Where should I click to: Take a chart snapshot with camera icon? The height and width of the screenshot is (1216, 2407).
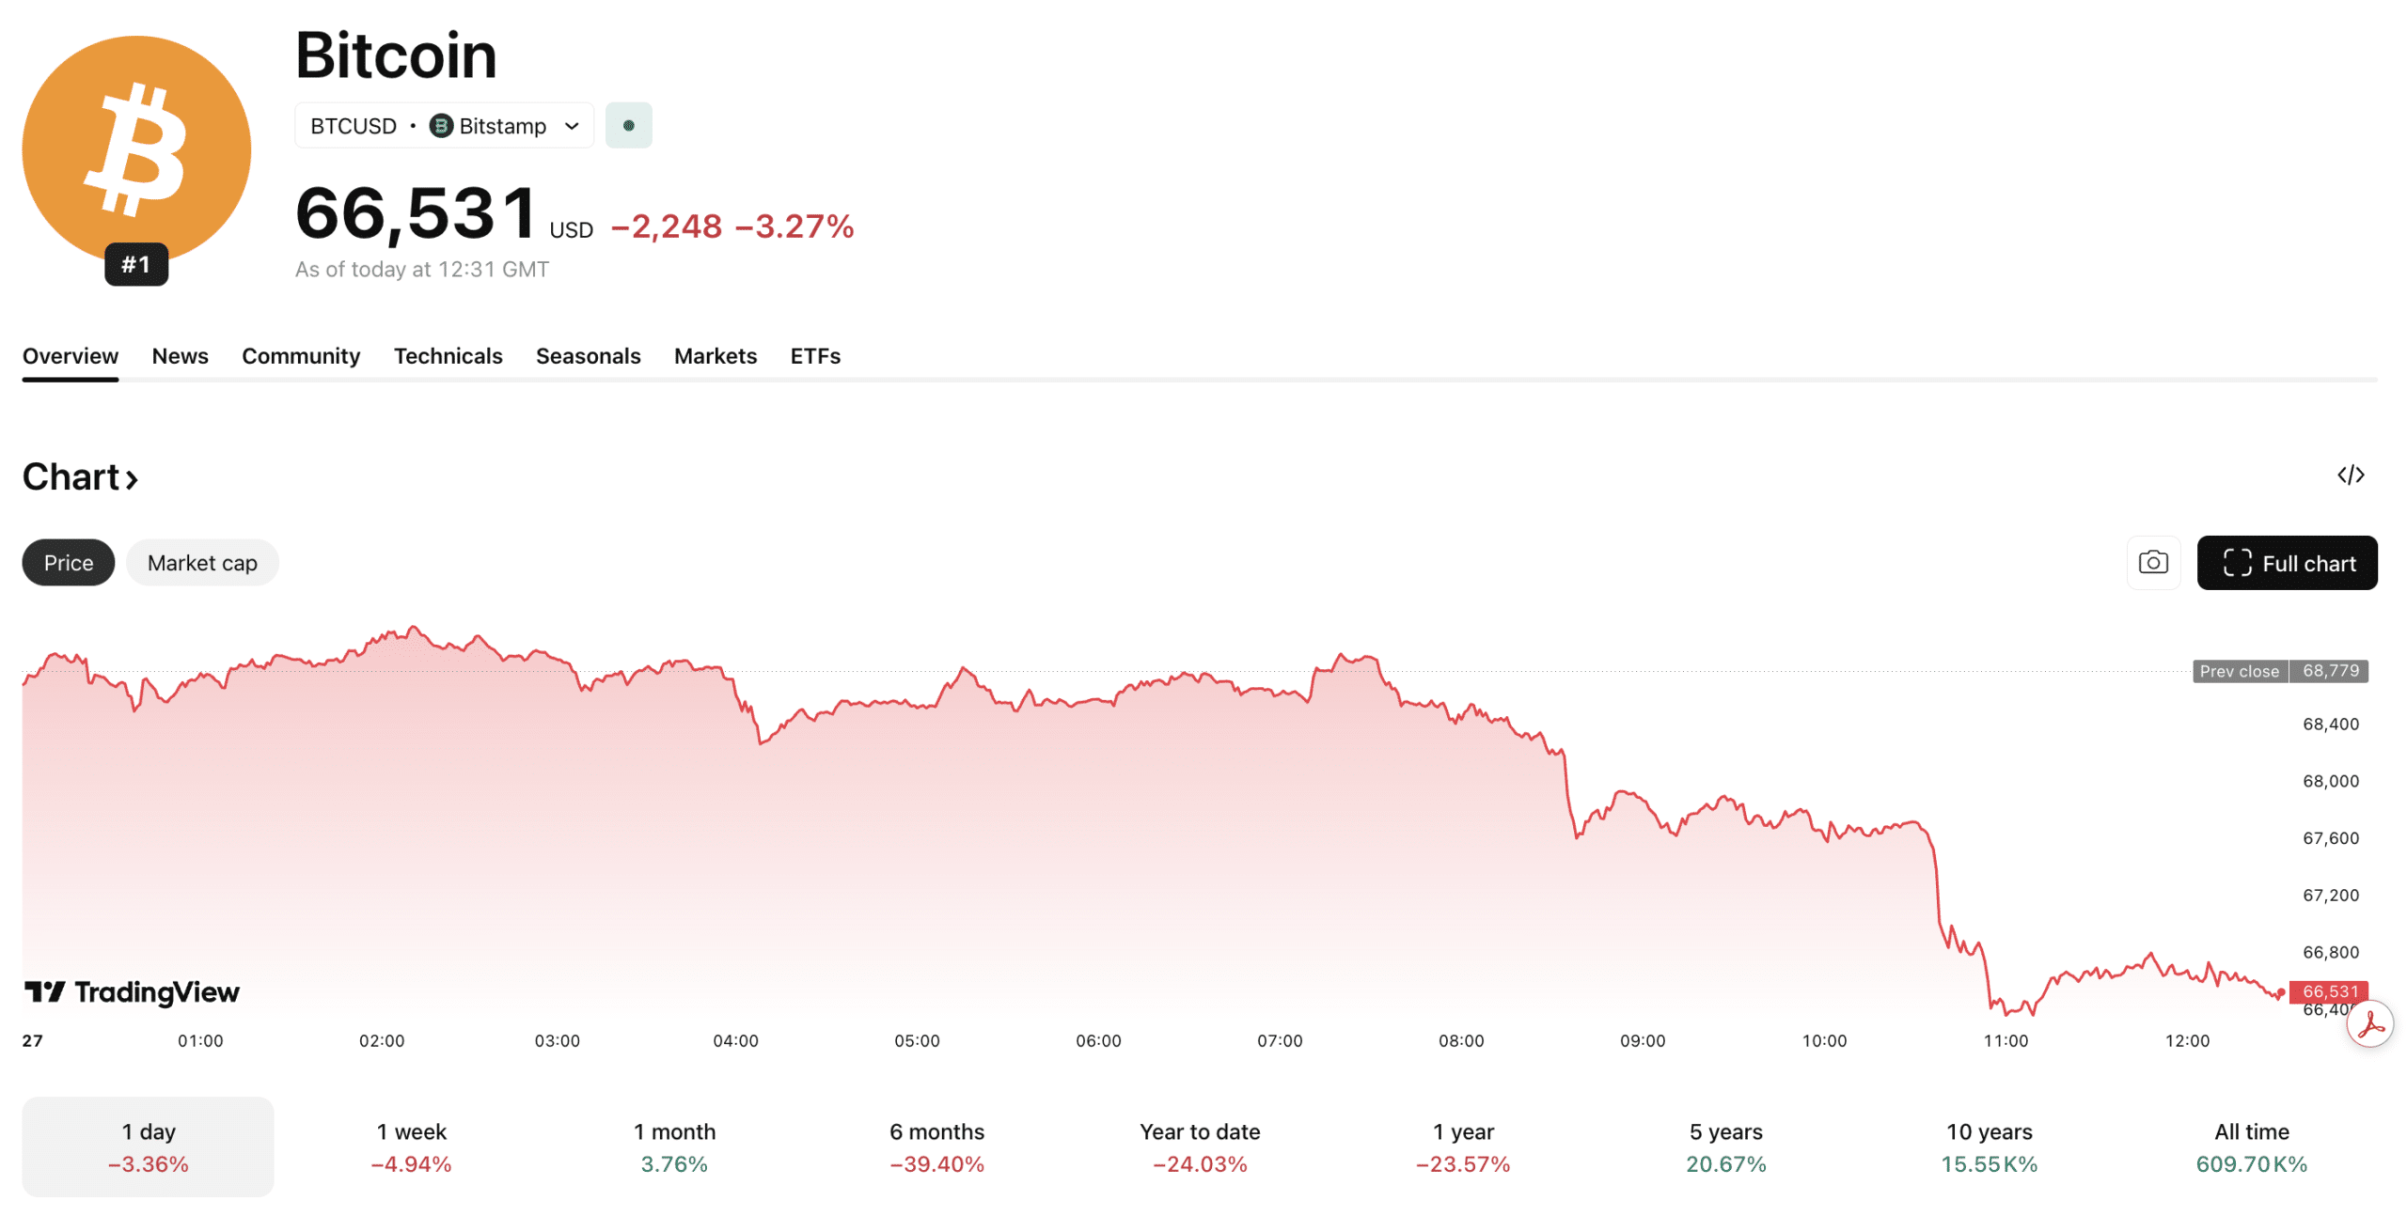click(2152, 562)
